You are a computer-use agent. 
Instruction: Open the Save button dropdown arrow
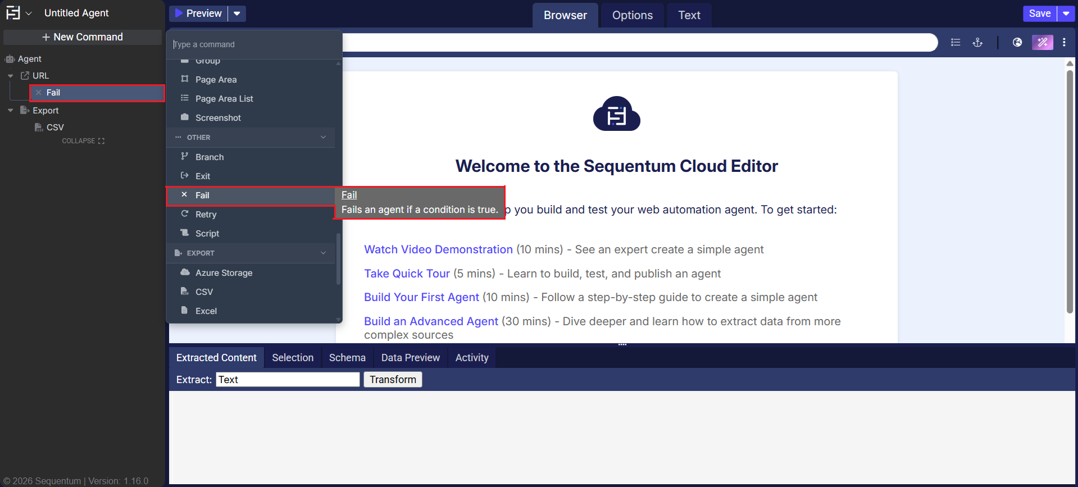1066,13
